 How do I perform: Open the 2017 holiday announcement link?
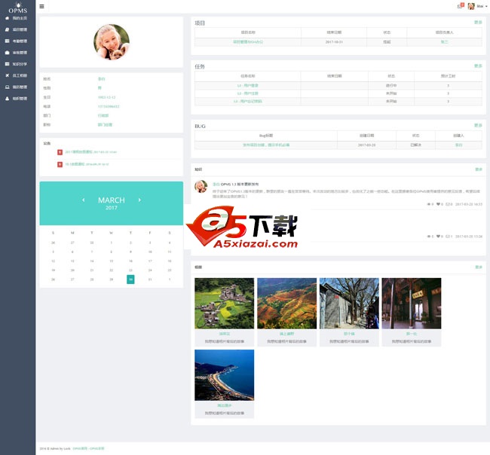(78, 151)
